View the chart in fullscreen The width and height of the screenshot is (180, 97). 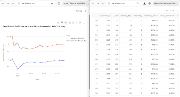click(x=84, y=23)
